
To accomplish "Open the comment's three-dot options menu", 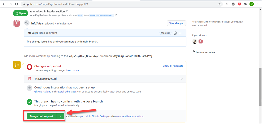I will point(181,33).
